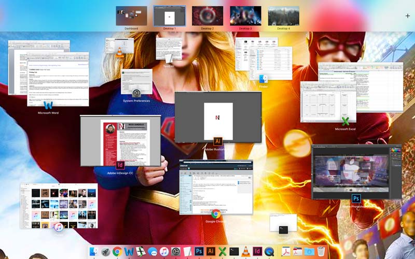Click the Microsoft Word W badge
This screenshot has width=415, height=259.
tap(48, 106)
